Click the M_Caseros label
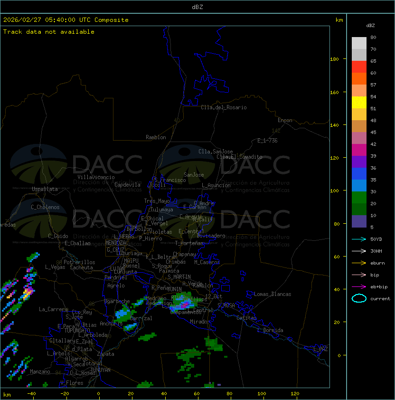 (207, 262)
